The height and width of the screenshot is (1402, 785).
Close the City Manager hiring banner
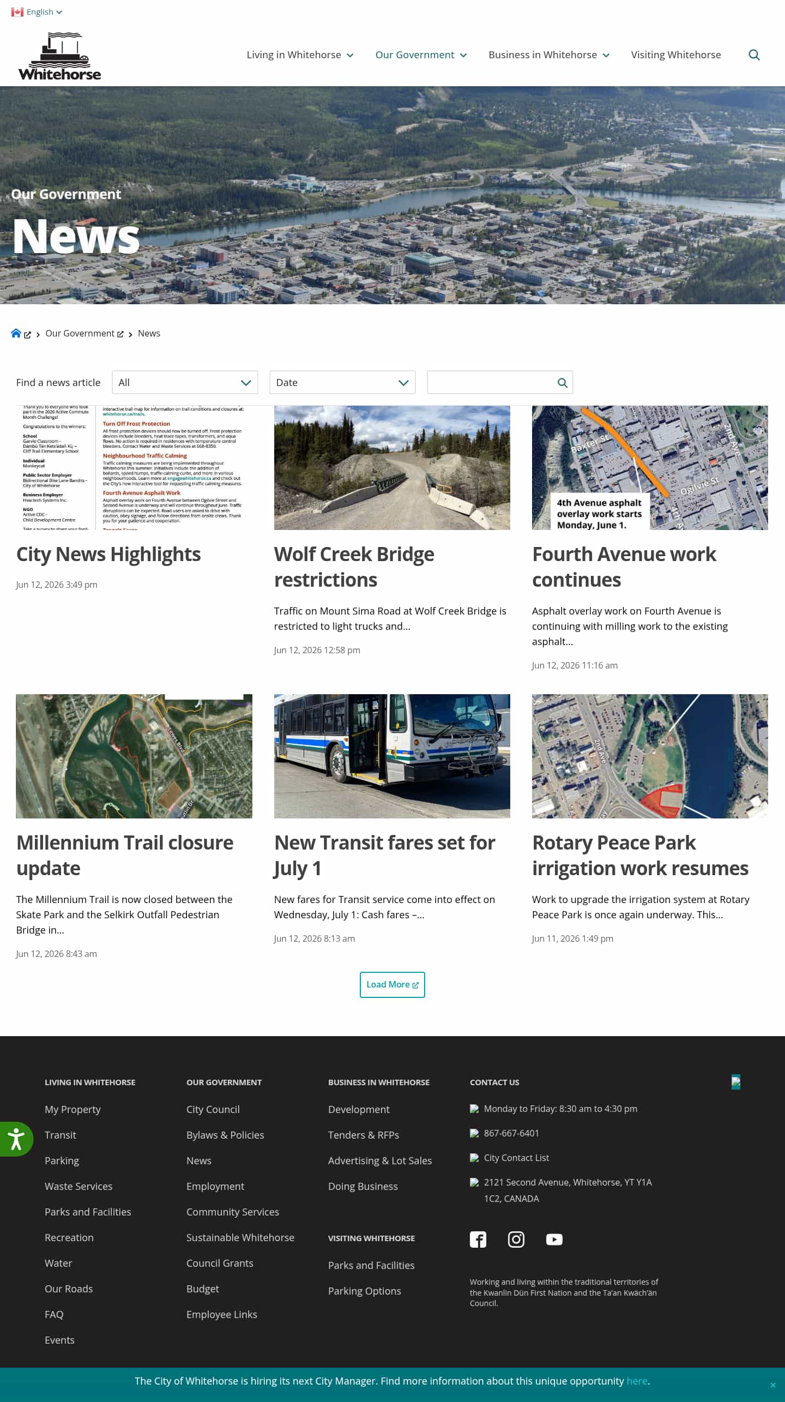tap(773, 1385)
